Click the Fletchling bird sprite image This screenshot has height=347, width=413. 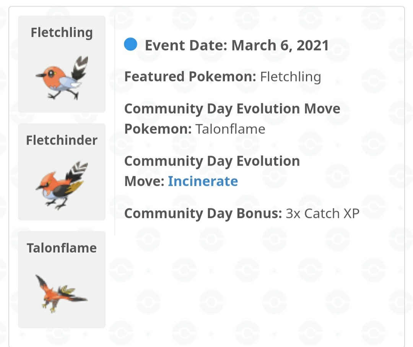click(x=62, y=78)
